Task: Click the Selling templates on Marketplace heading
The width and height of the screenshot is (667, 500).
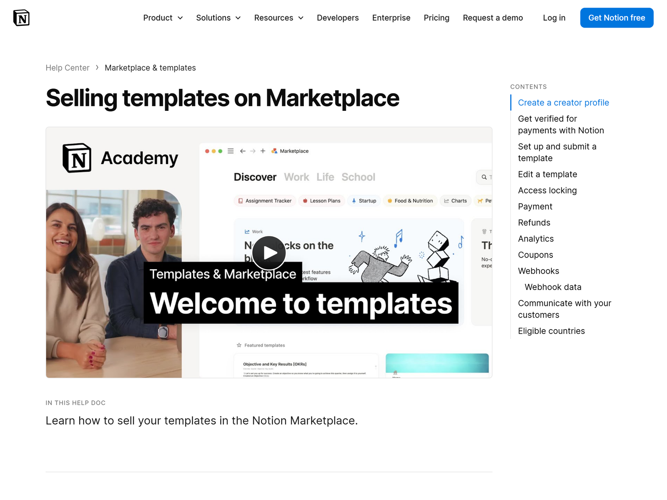Action: click(223, 98)
